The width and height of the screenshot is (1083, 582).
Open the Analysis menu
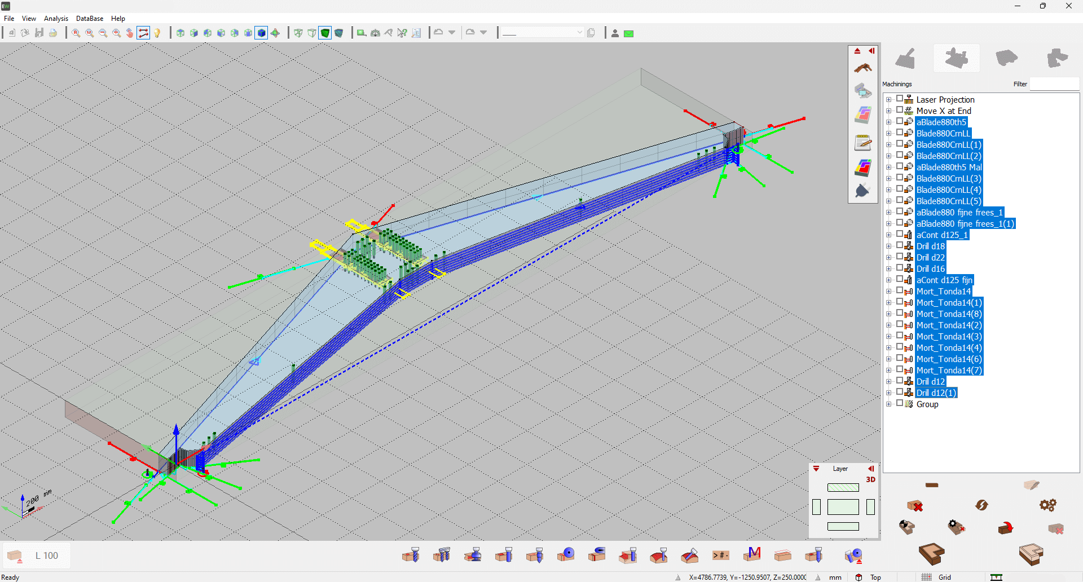[56, 19]
